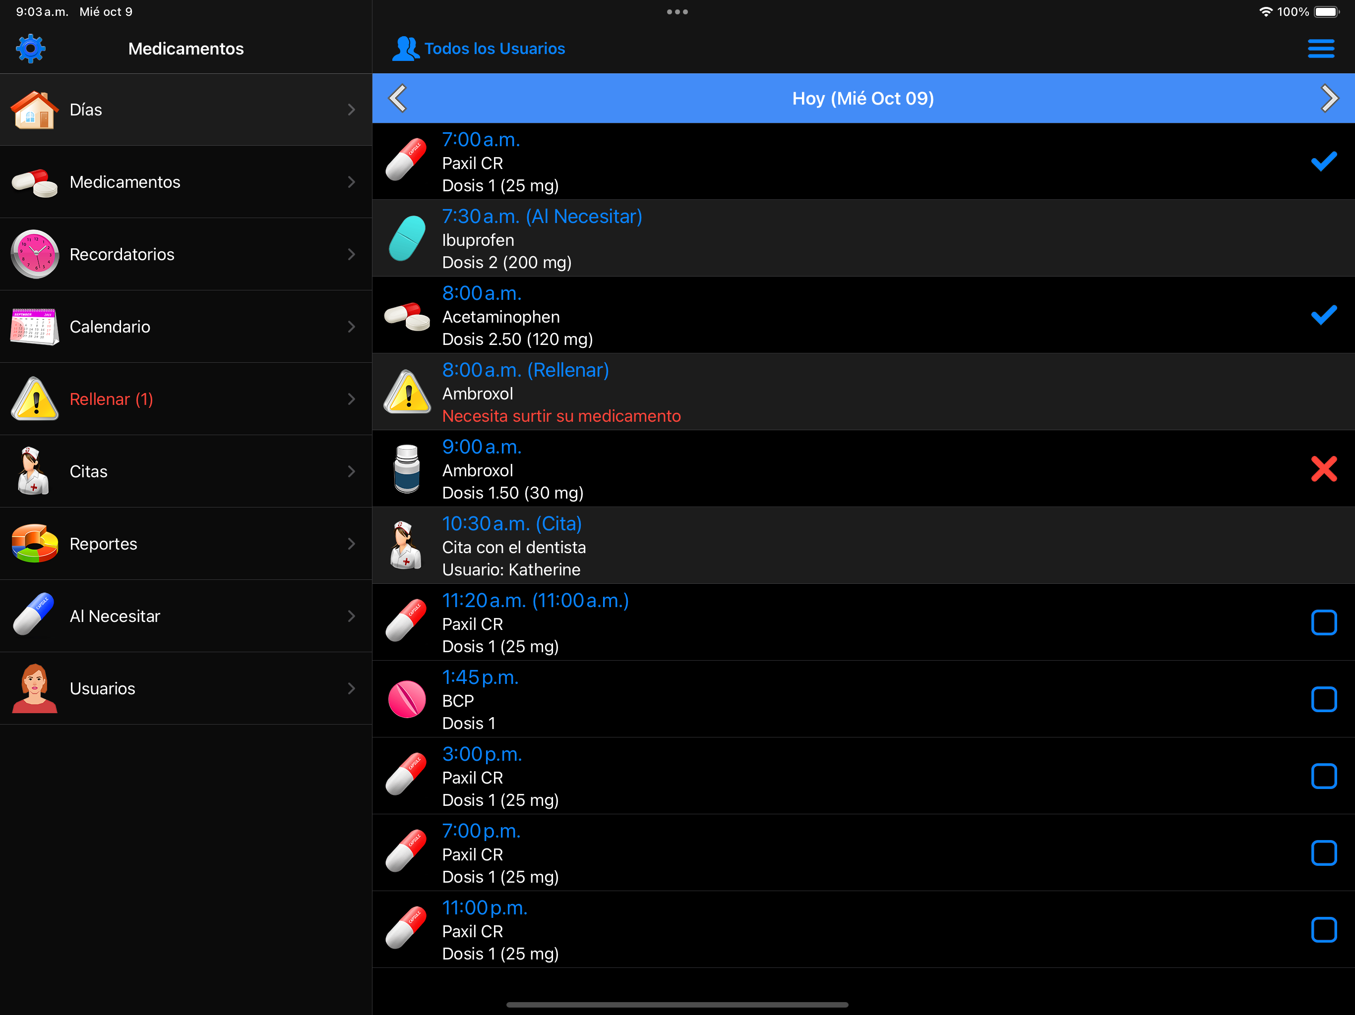This screenshot has height=1015, width=1355.
Task: Tap the Wi-Fi indicator in the status bar
Action: coord(1266,11)
